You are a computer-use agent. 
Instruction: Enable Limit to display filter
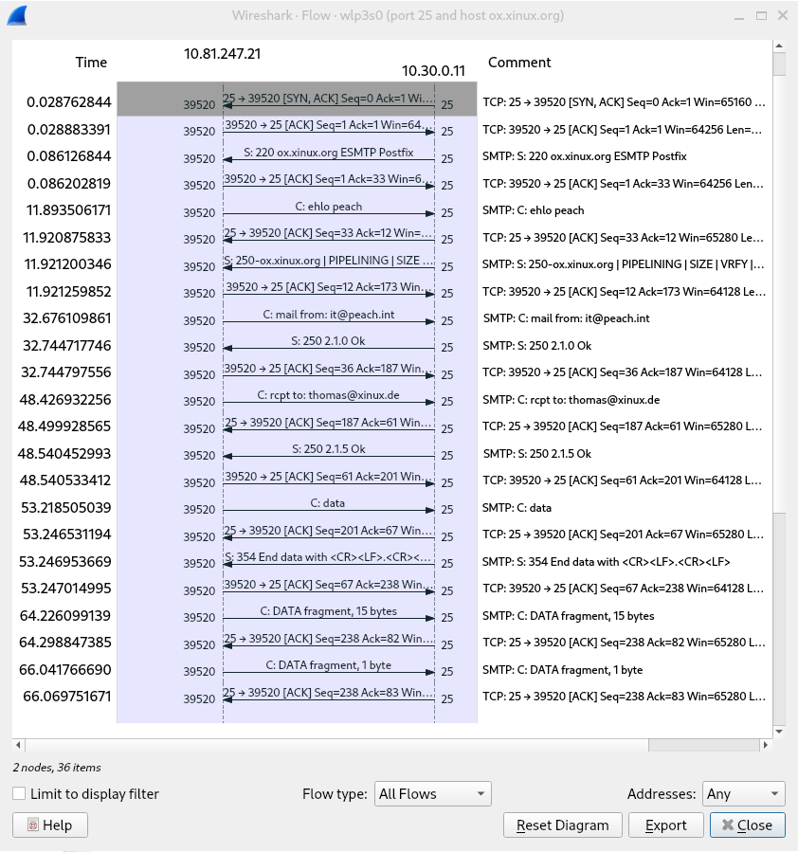tap(18, 793)
